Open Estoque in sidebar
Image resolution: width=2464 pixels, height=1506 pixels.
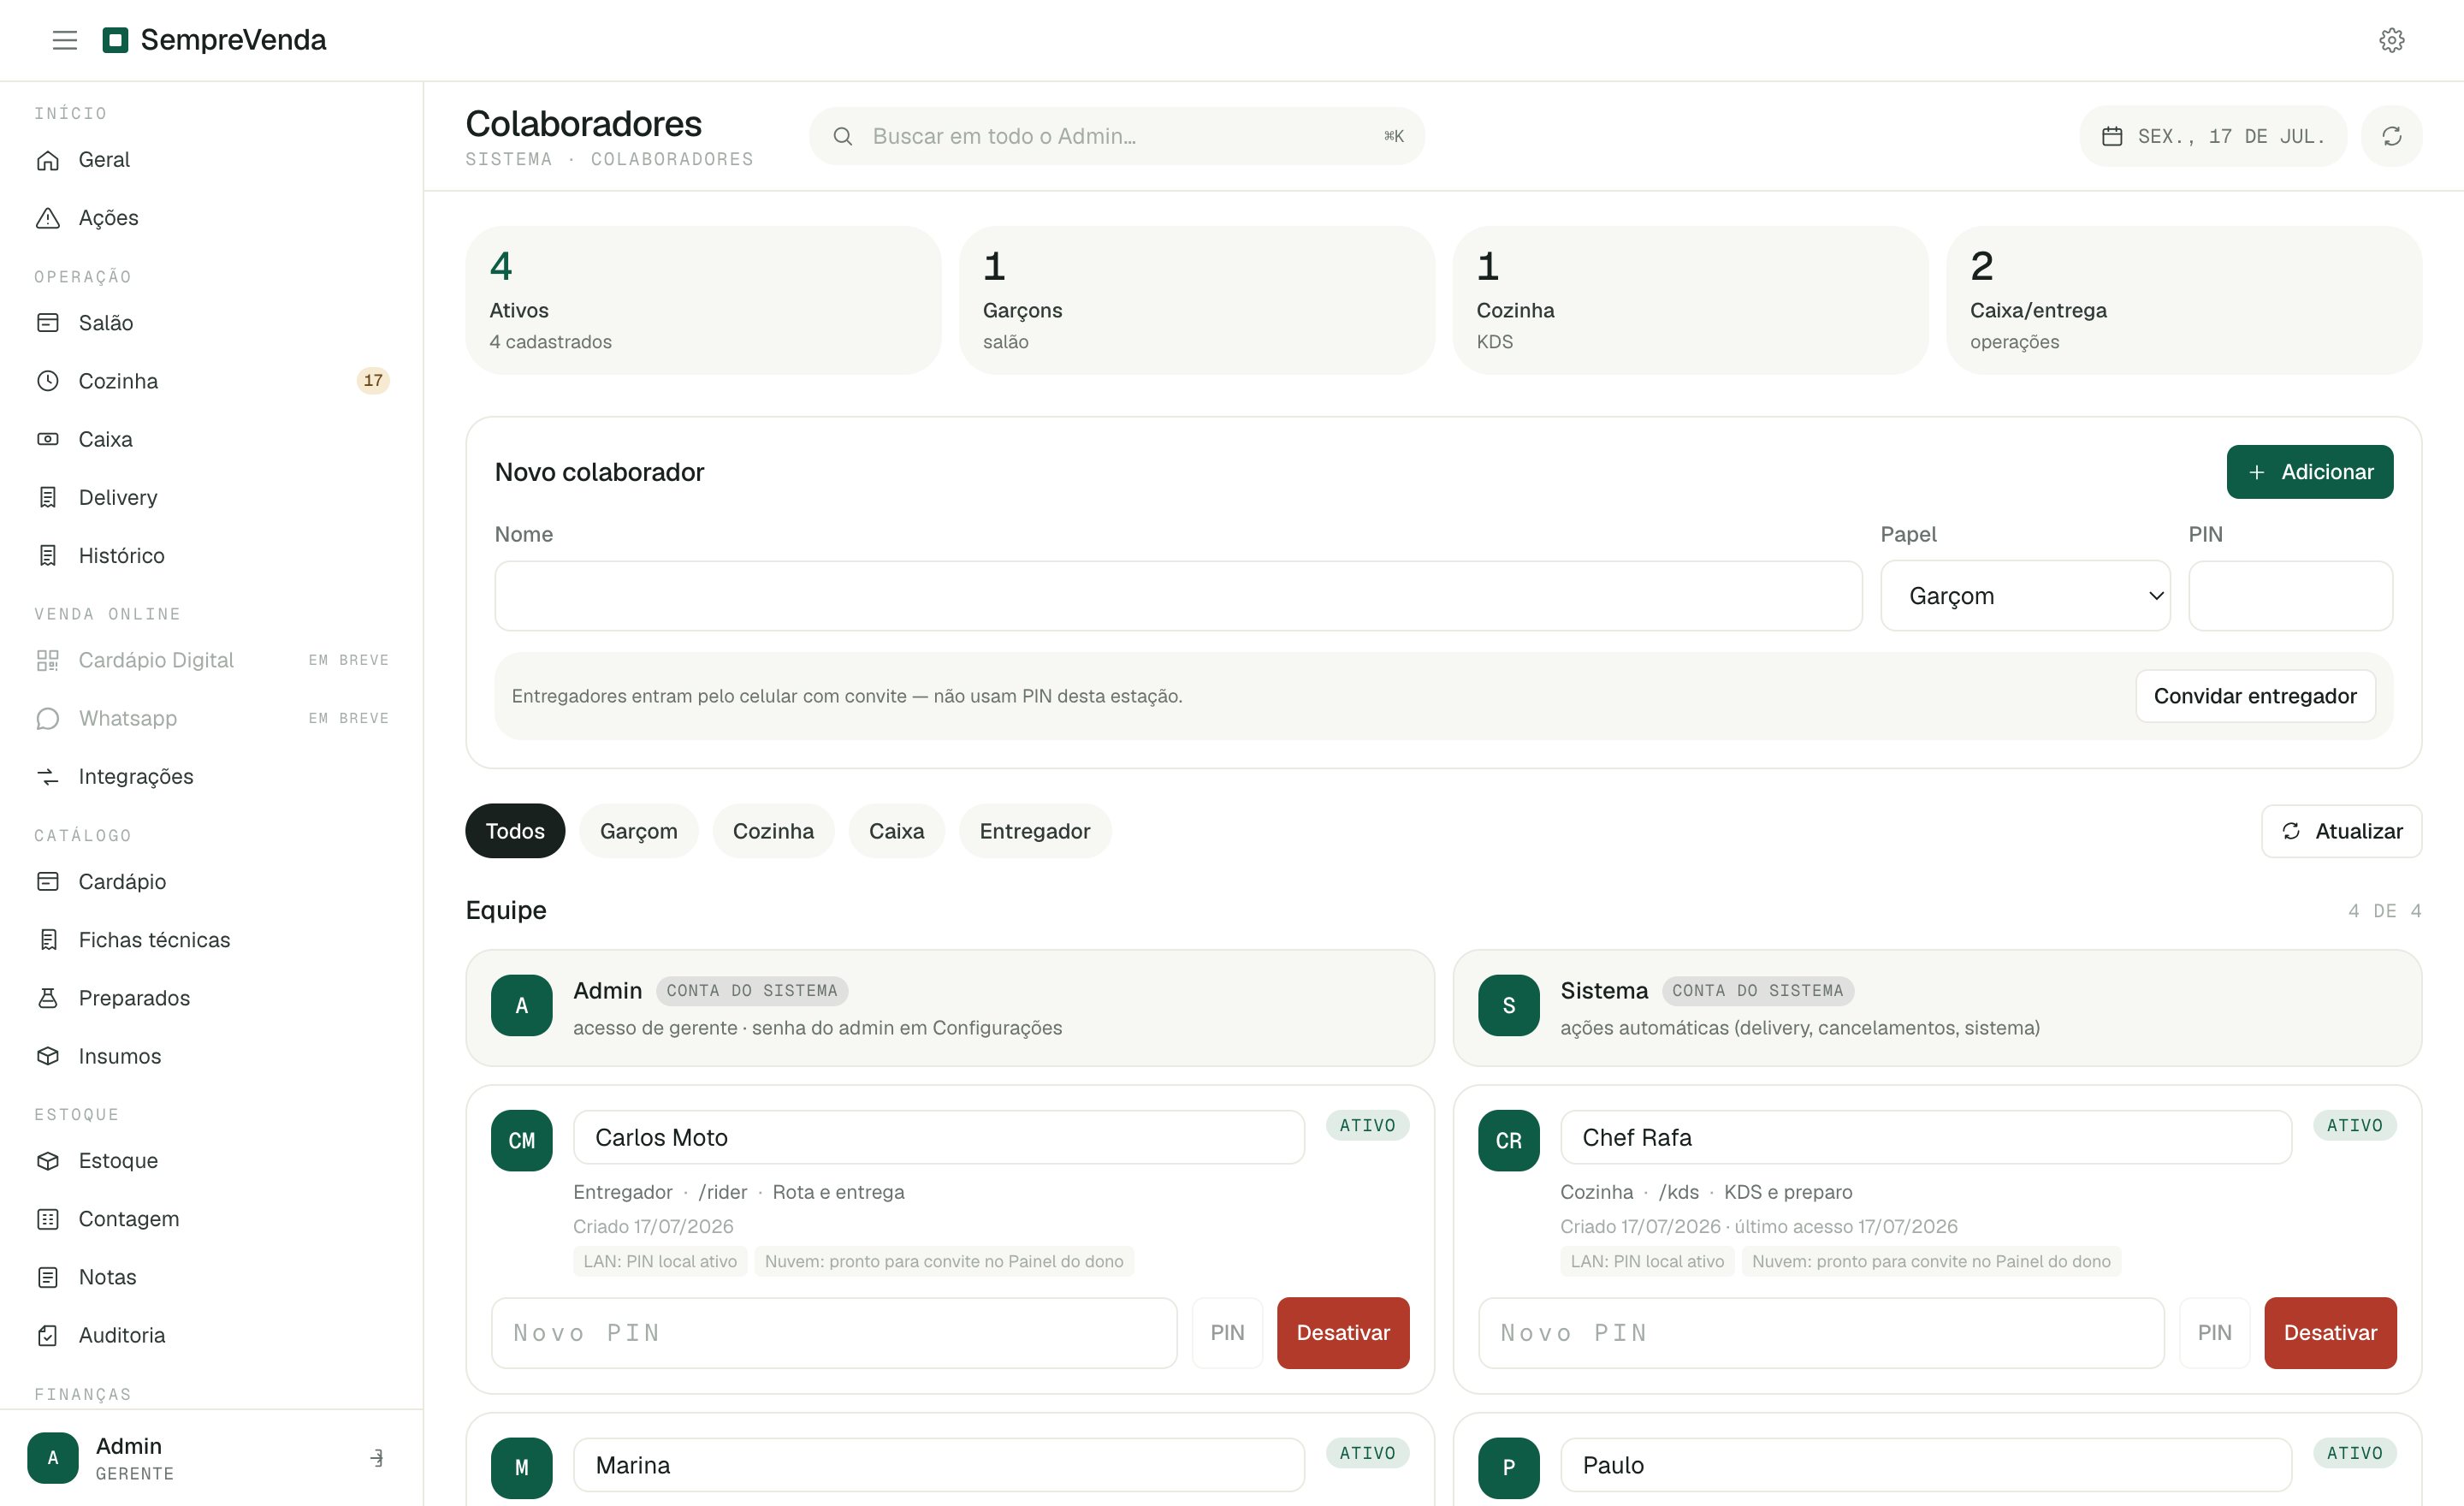pyautogui.click(x=211, y=1160)
